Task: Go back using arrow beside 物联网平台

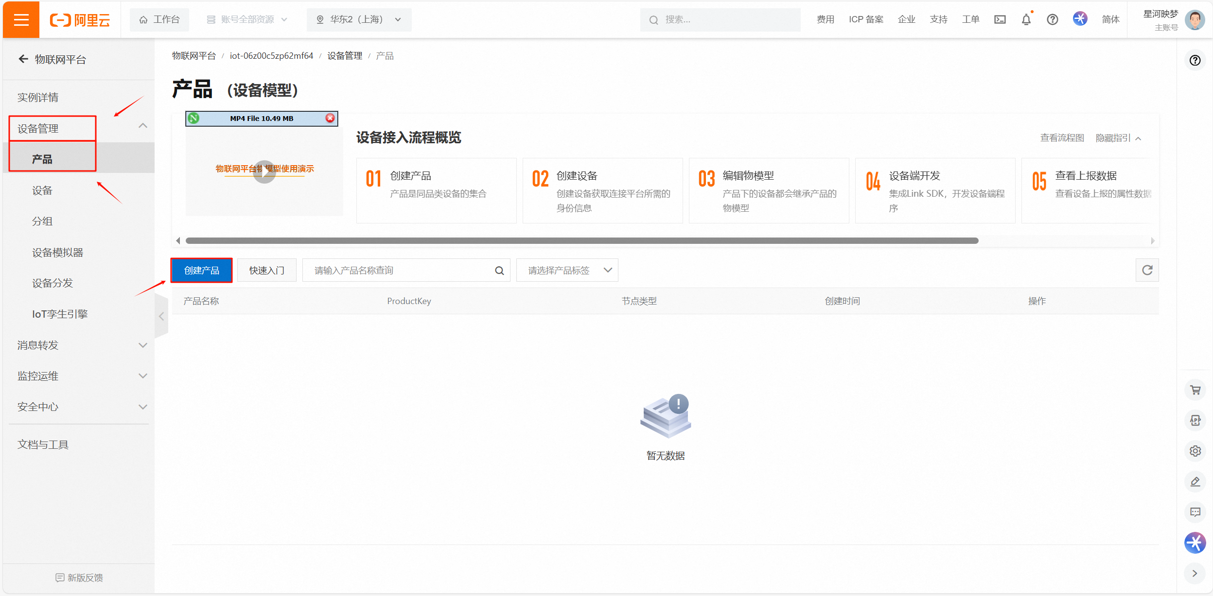Action: coord(23,59)
